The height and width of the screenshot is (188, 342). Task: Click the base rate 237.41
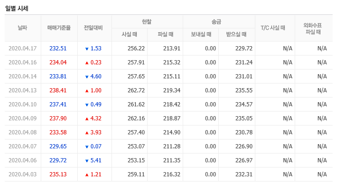pyautogui.click(x=58, y=104)
